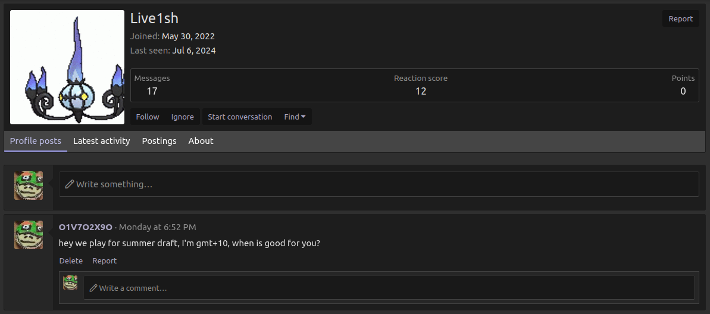
Task: Report the summer draft profile post
Action: click(105, 260)
